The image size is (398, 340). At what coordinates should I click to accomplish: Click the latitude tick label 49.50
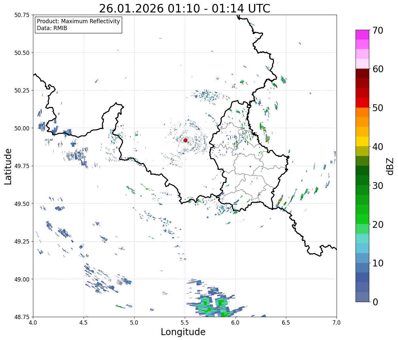click(x=22, y=204)
